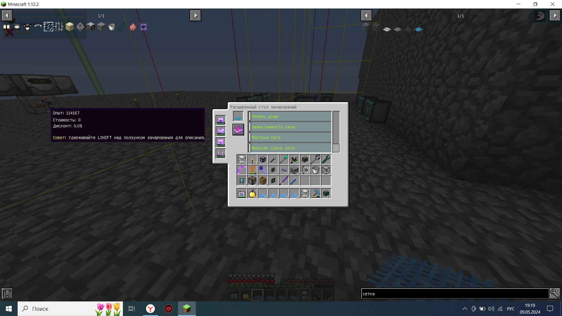Pick up the emerald-tipped staff item
The width and height of the screenshot is (562, 316).
coord(284,160)
